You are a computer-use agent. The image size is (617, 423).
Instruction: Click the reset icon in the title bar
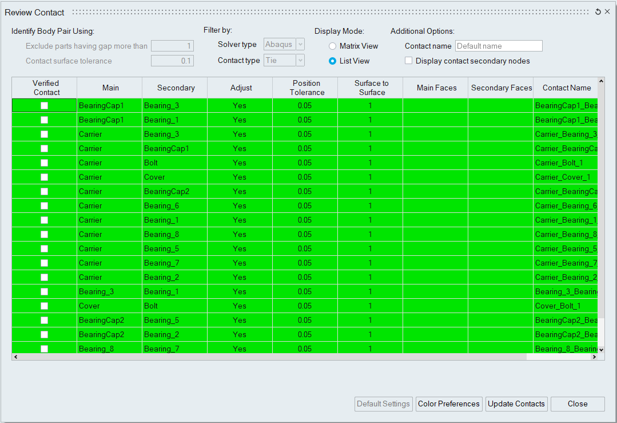(x=598, y=12)
